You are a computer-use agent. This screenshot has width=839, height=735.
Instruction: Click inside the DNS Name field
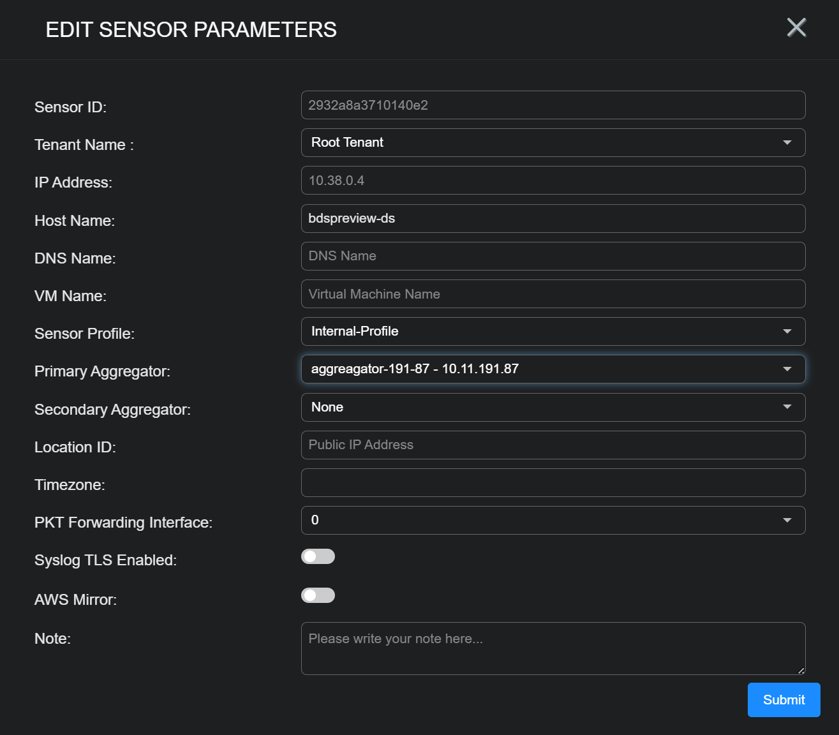pyautogui.click(x=553, y=256)
